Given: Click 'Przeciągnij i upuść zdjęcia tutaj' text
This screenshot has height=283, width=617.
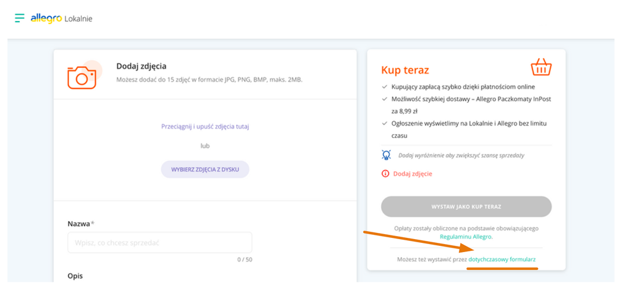Looking at the screenshot, I should click(205, 127).
